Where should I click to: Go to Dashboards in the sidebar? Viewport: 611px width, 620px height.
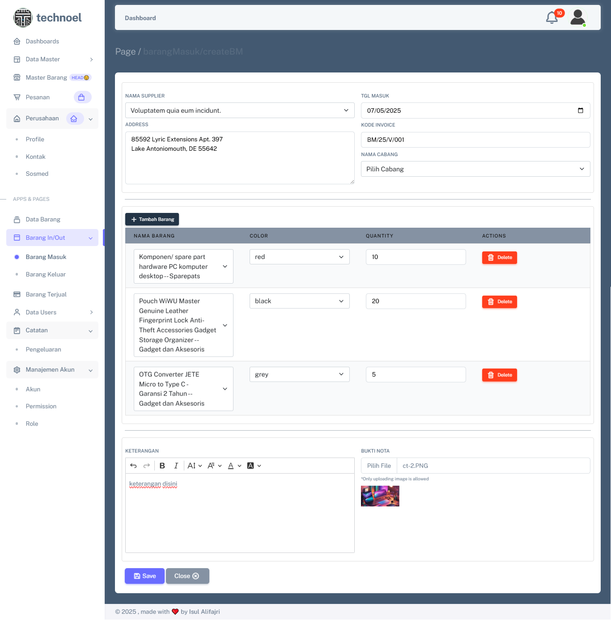42,41
